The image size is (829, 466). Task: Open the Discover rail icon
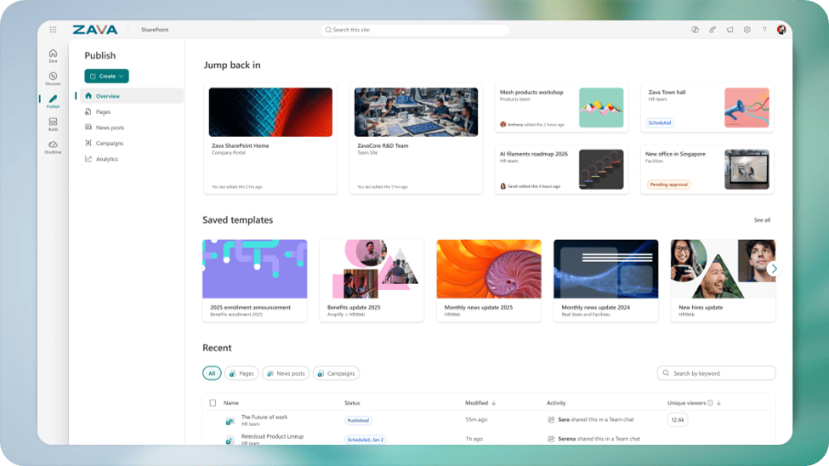(53, 78)
